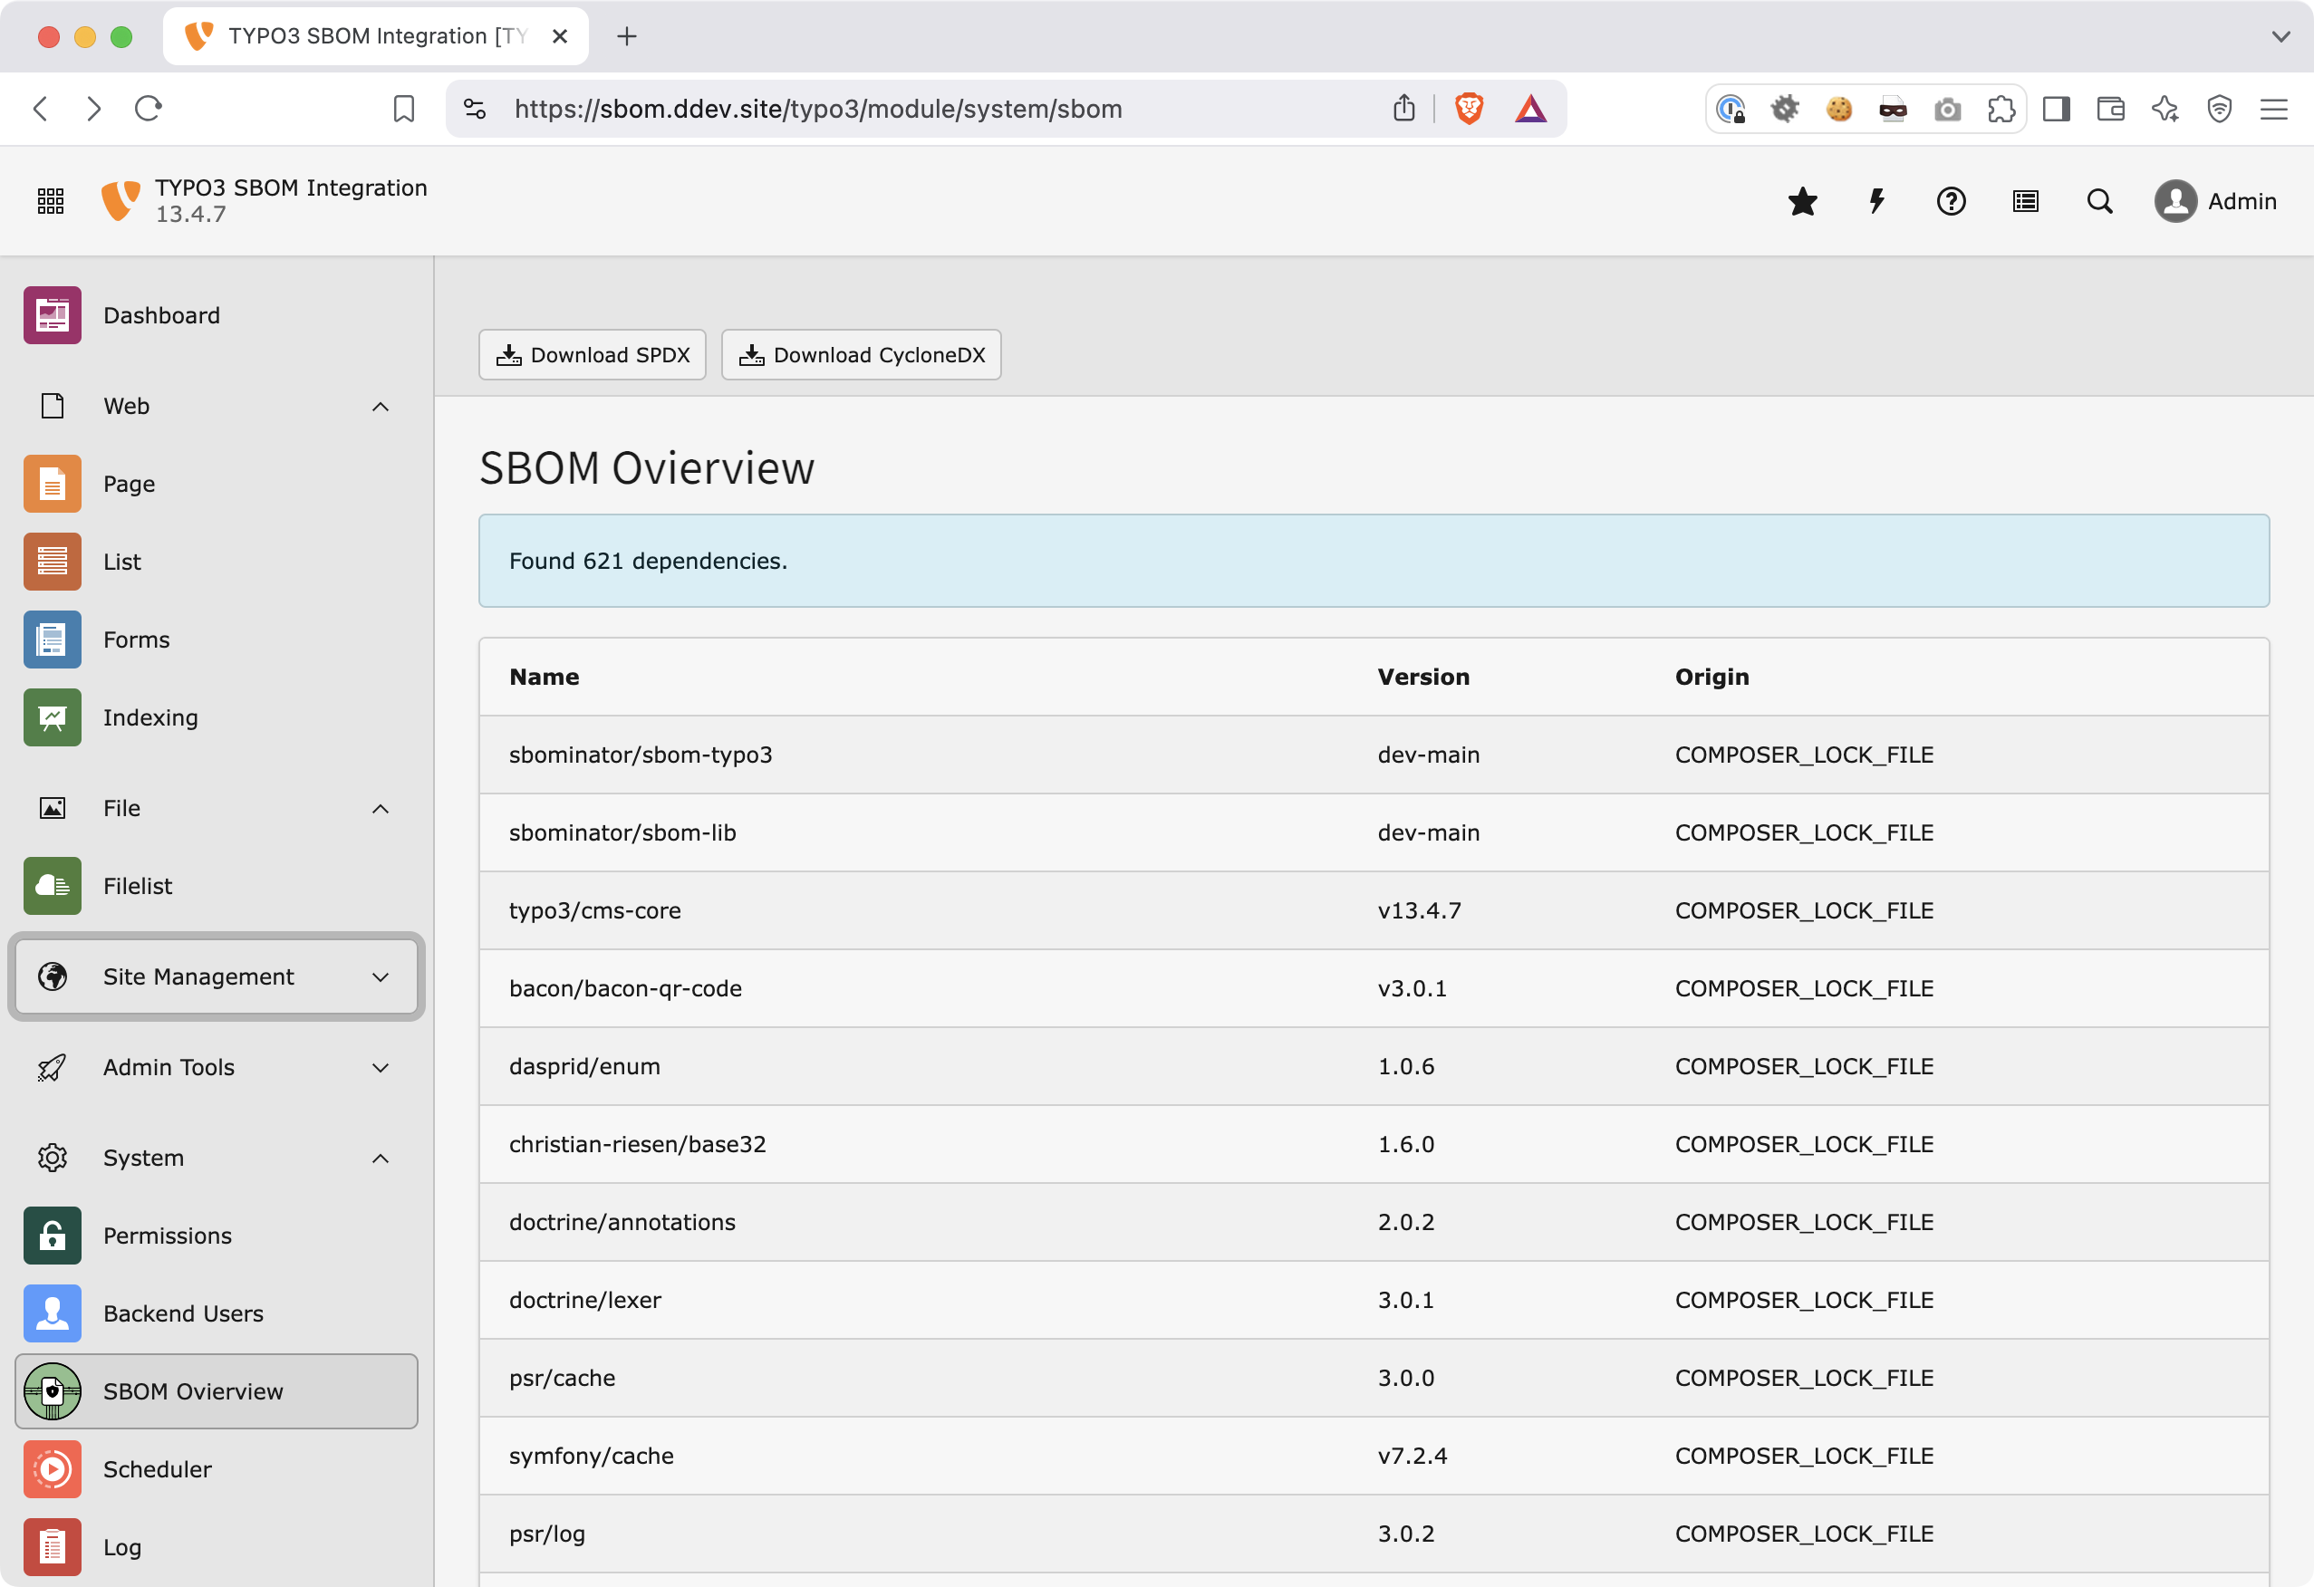The height and width of the screenshot is (1587, 2314).
Task: Click the Page module icon
Action: tap(52, 484)
